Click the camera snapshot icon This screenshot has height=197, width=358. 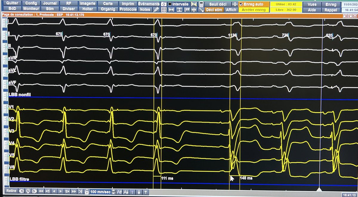[x=164, y=4]
